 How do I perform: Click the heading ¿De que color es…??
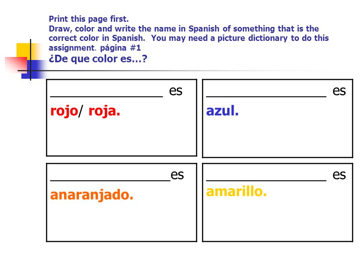point(98,59)
